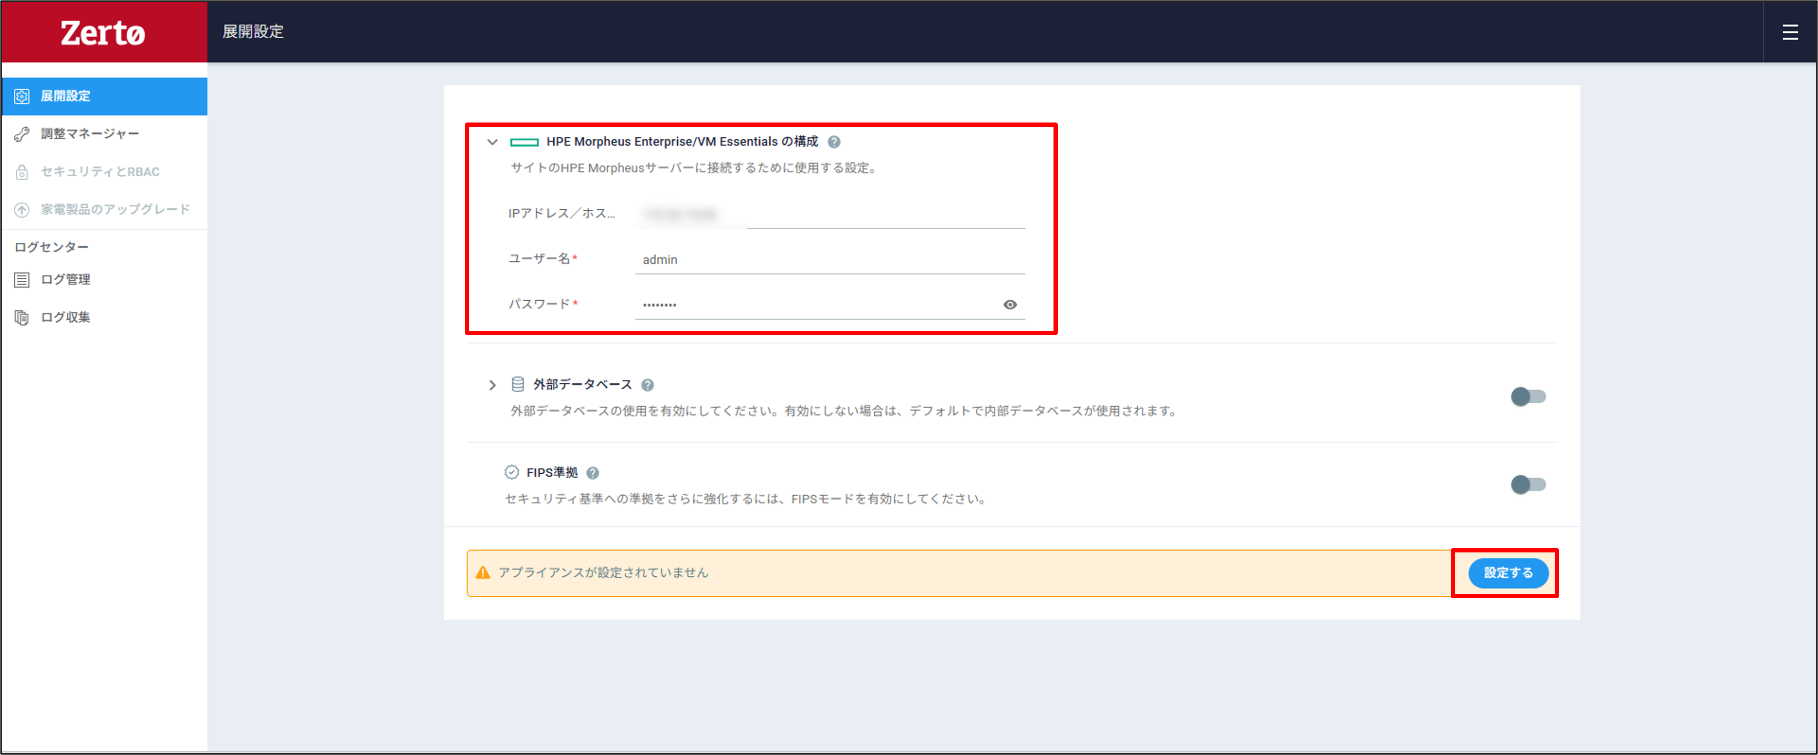Open 調整マネージャー in the sidebar

coord(104,134)
